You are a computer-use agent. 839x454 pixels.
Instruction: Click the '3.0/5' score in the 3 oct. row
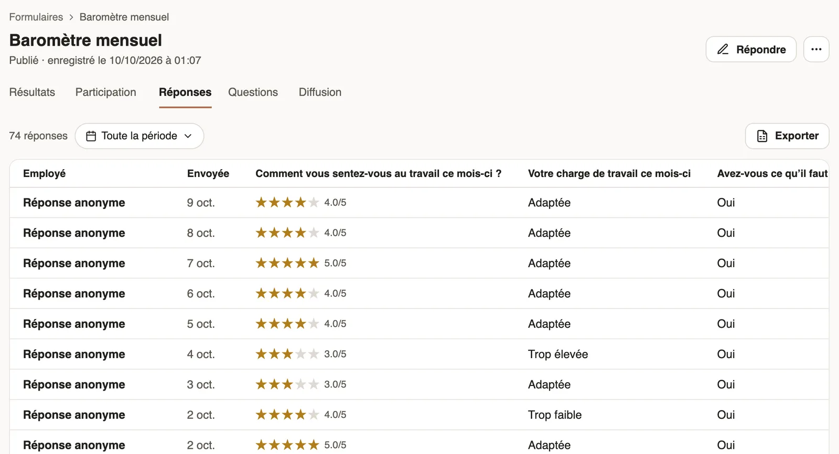[335, 384]
